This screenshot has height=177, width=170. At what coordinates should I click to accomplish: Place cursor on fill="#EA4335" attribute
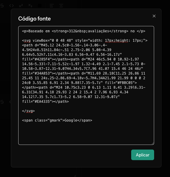point(37,102)
